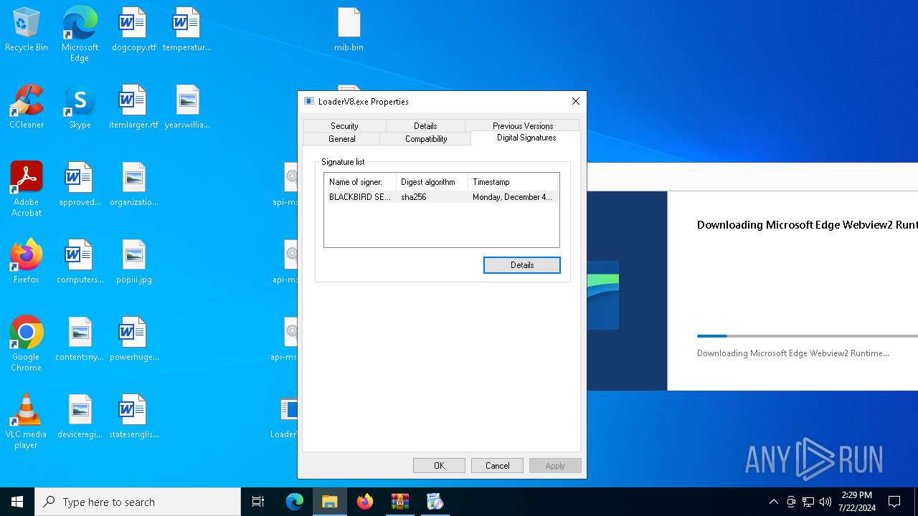Image resolution: width=918 pixels, height=516 pixels.
Task: Show hidden system tray icons
Action: (773, 502)
